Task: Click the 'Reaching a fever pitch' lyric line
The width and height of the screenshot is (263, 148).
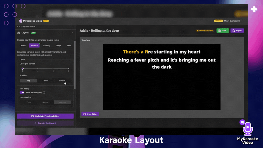Action: coord(162,63)
